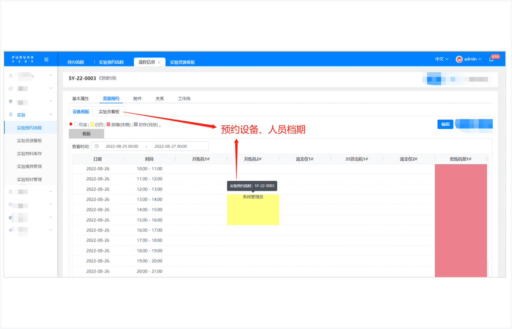Viewport: 512px width, 329px height.
Task: Open notifications via the bell icon
Action: 491,59
